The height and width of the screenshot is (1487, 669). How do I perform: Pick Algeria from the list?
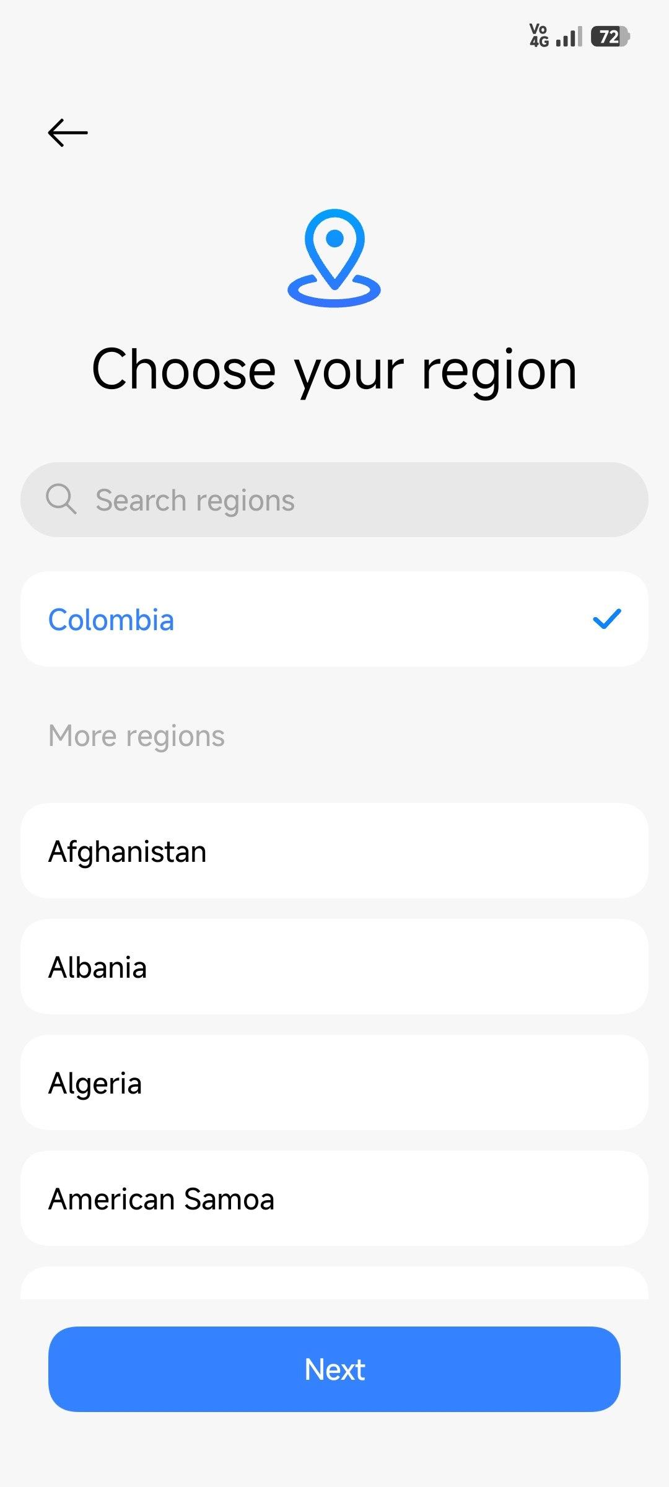pyautogui.click(x=334, y=1082)
